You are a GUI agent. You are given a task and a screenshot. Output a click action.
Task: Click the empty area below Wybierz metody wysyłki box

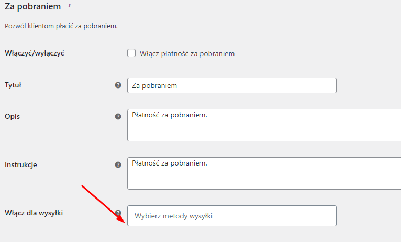[232, 235]
